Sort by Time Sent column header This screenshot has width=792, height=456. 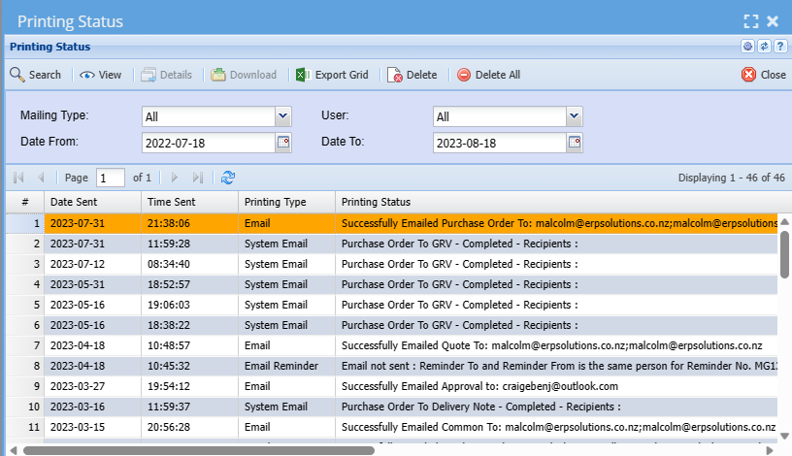[x=189, y=202]
